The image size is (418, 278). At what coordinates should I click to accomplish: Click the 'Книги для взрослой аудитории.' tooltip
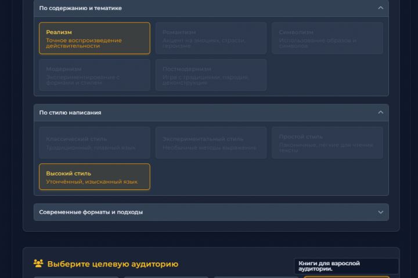pyautogui.click(x=346, y=266)
